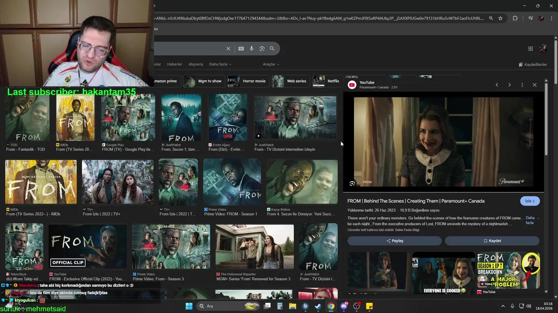
Task: Expand the 'Daha fazla' search menu
Action: click(x=220, y=64)
